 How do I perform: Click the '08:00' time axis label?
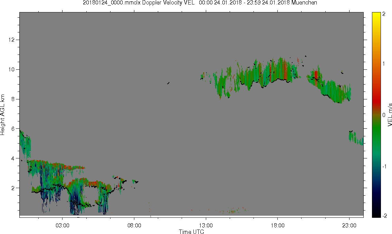134,225
